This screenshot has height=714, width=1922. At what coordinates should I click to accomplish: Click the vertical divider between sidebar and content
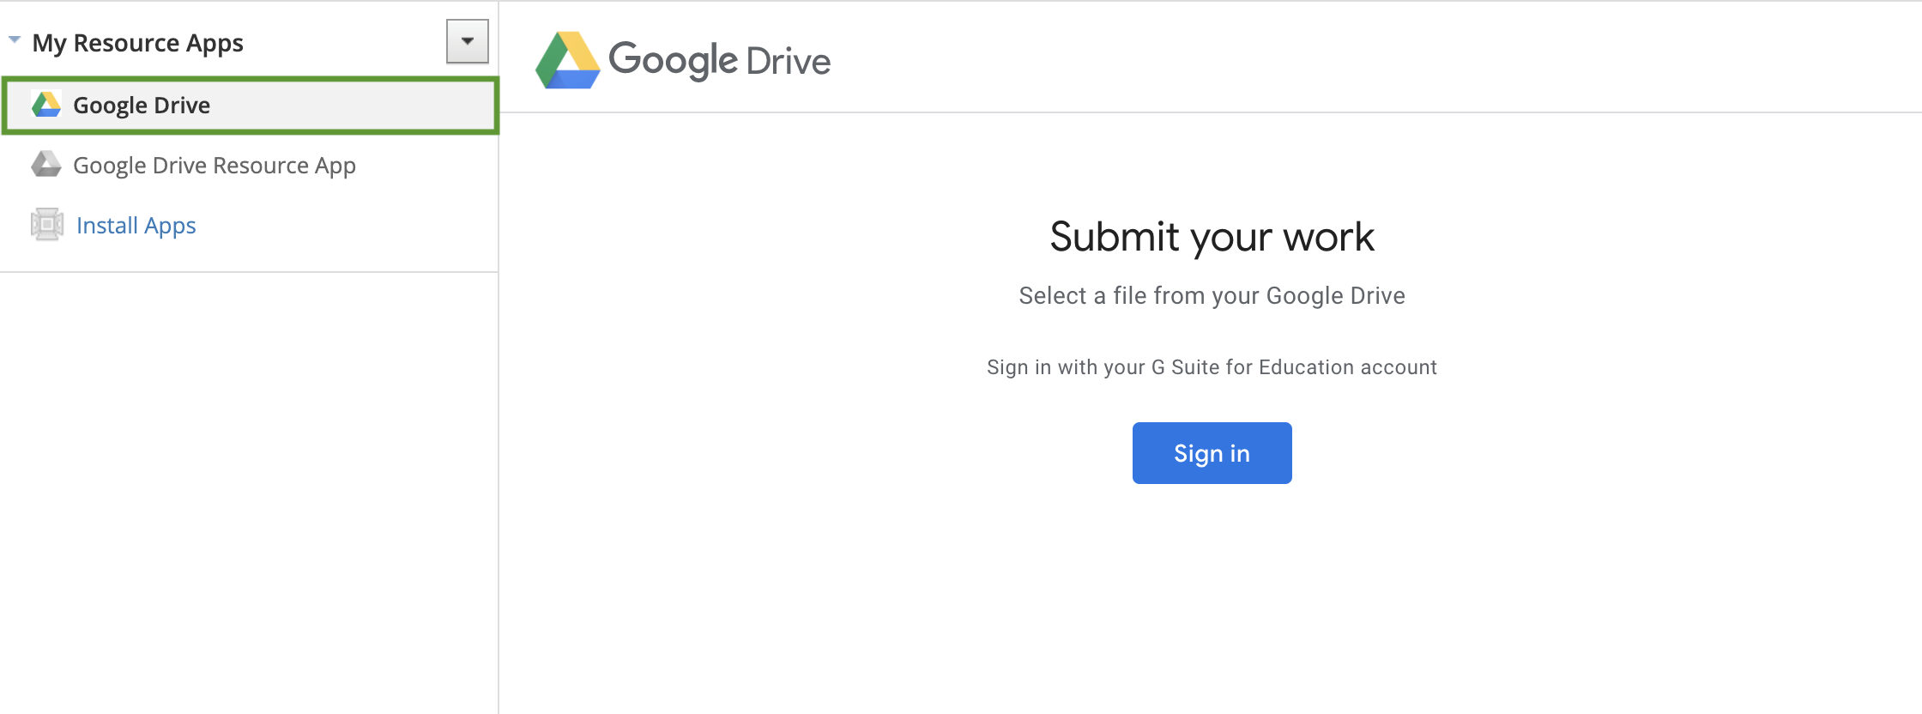tap(499, 429)
